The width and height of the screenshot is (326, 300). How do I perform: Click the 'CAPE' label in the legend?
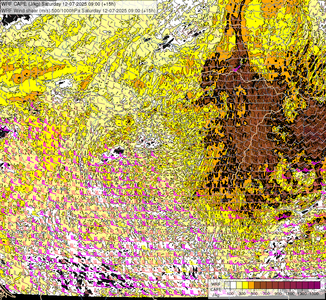point(216,289)
